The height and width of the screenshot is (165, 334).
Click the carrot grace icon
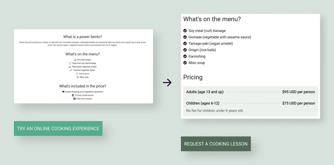pyautogui.click(x=77, y=74)
